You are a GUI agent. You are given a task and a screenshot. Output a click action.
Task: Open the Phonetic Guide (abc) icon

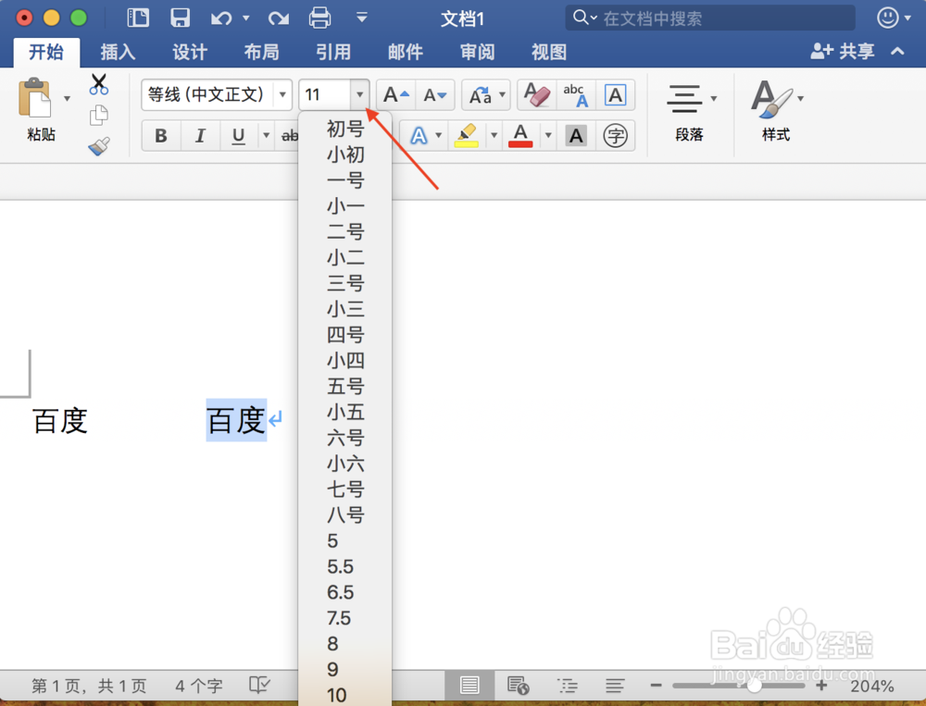point(574,94)
